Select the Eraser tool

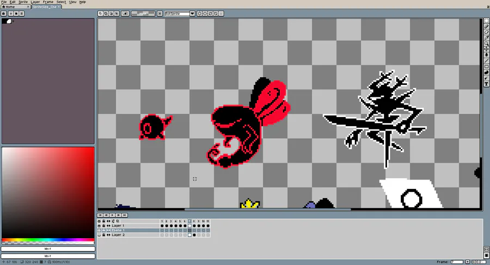point(486,32)
